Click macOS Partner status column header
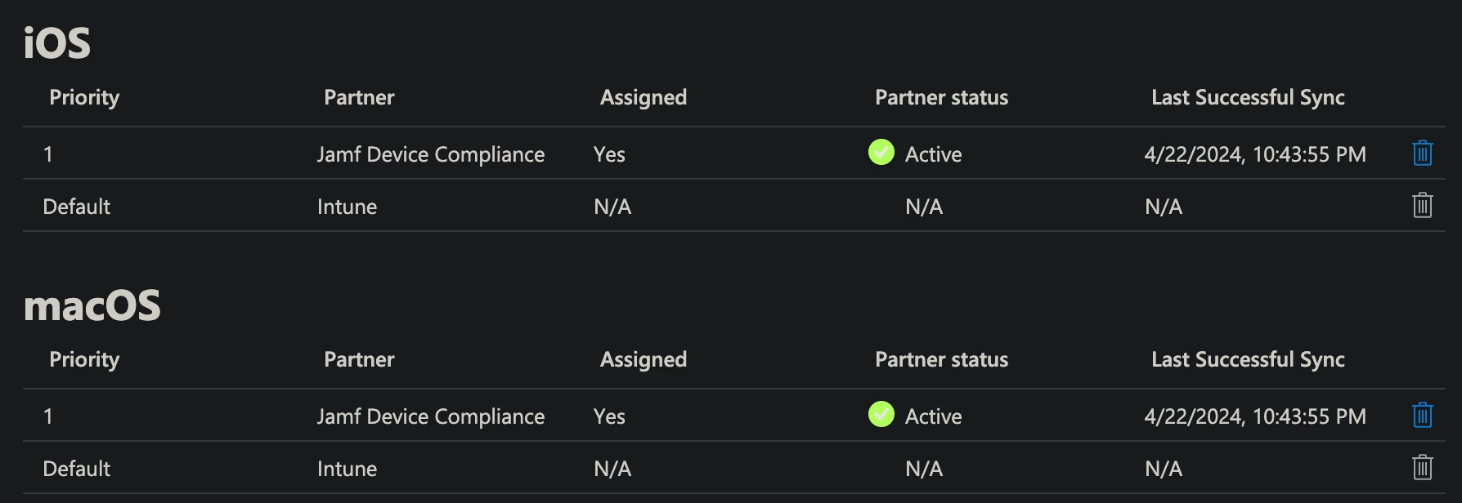This screenshot has width=1462, height=503. pos(941,359)
